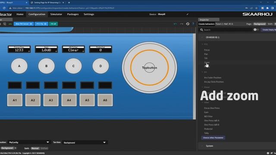Select the Focus parameter
This screenshot has height=155, width=276.
point(207,50)
